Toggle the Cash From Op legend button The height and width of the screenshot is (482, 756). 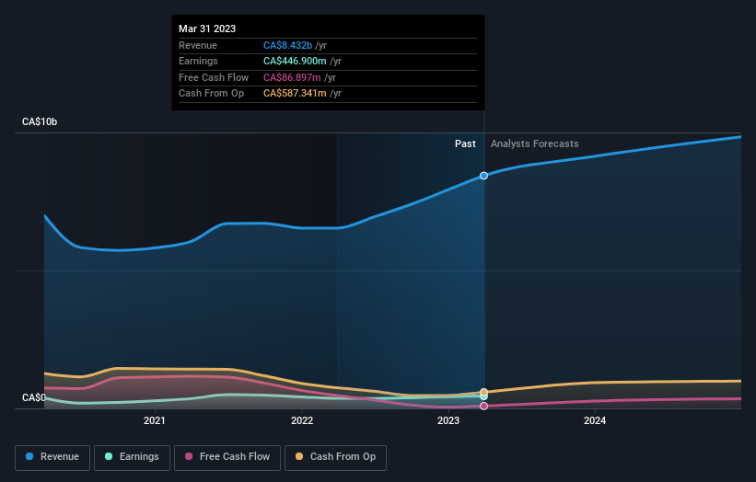[335, 457]
